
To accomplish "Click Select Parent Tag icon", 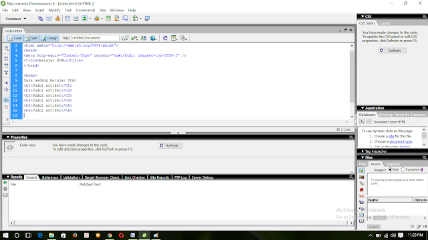I will tap(6, 83).
